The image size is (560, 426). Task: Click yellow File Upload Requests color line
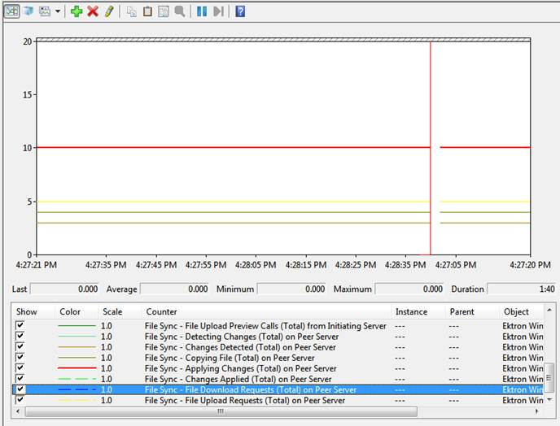77,400
